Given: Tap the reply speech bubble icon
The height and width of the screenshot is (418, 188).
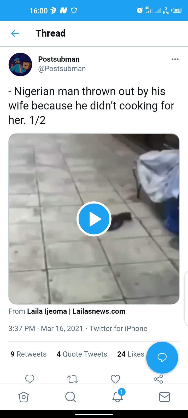Looking at the screenshot, I should click(30, 379).
